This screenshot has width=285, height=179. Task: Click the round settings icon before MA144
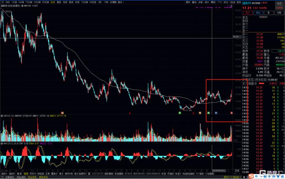[x=22, y=6]
